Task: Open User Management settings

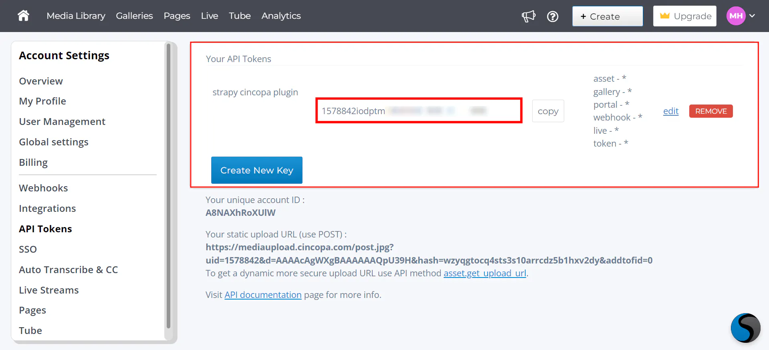Action: tap(62, 122)
